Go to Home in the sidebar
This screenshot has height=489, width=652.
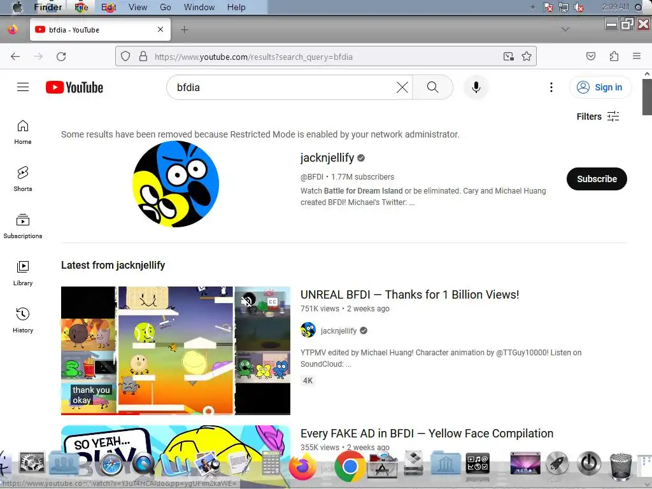pos(23,132)
